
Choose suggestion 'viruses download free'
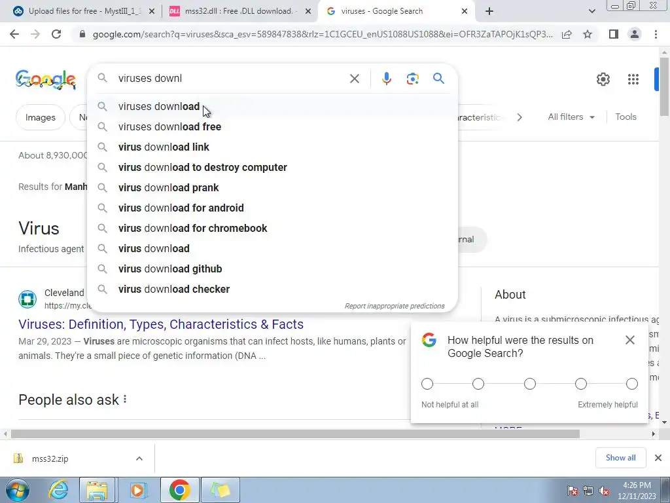tap(272, 126)
